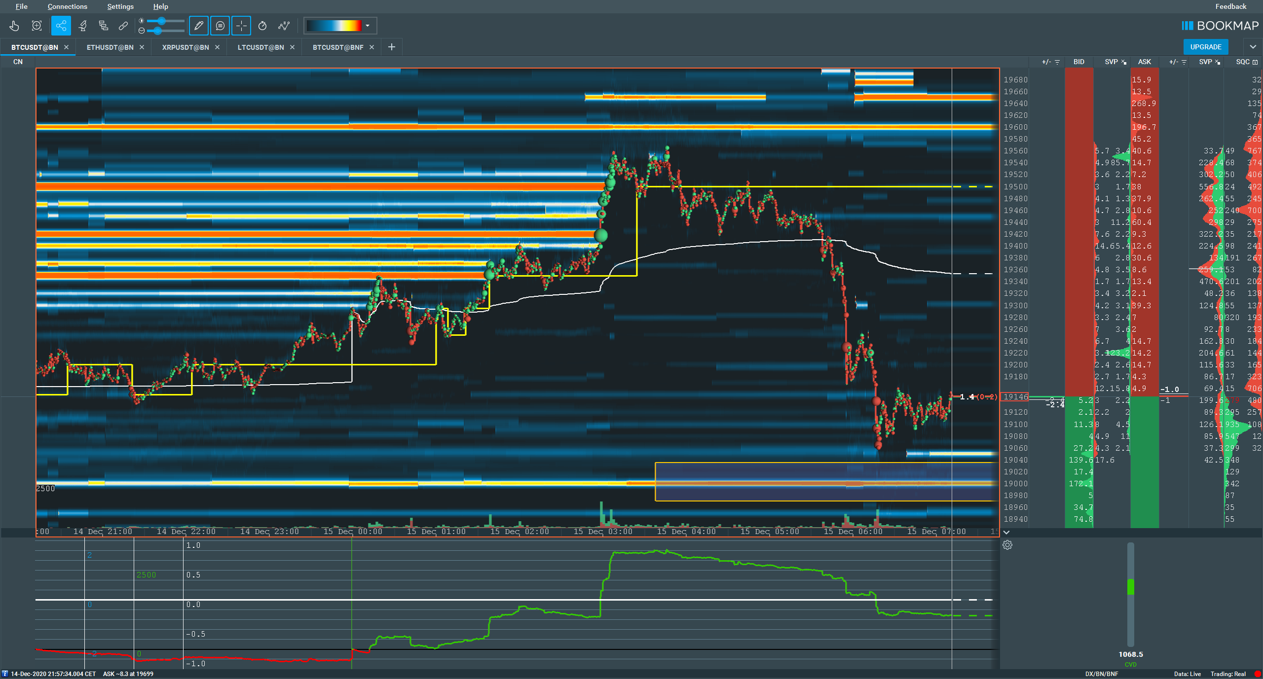Screen dimensions: 1263x679
Task: Click the 1068.5 CVD value
Action: coord(1131,654)
